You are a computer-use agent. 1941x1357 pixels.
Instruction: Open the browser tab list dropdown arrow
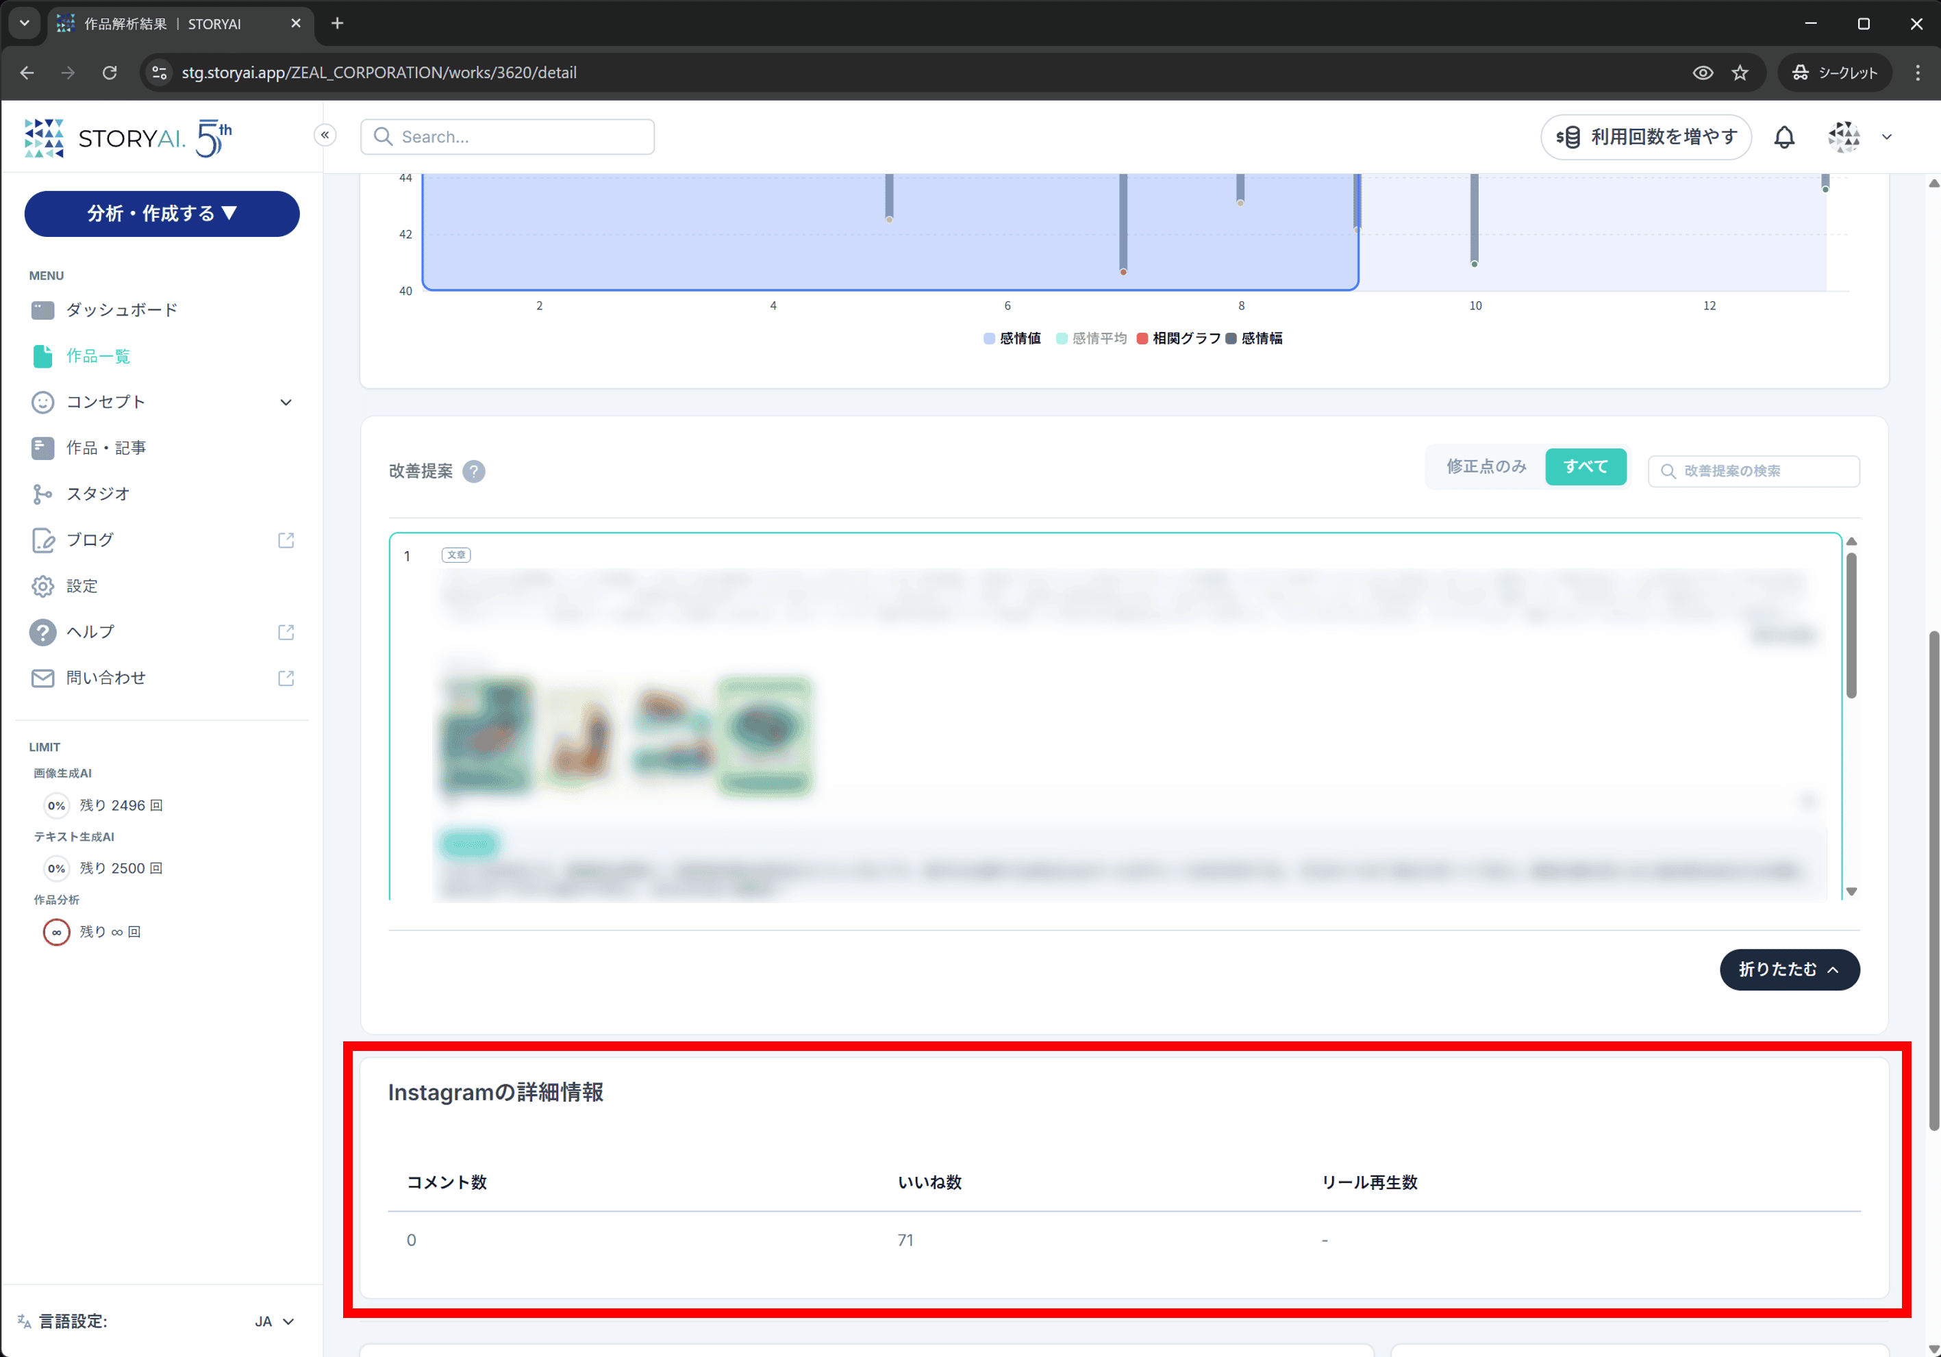point(25,24)
